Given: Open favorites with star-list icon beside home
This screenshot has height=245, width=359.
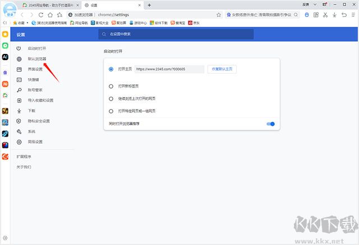Looking at the screenshot, I should (60, 15).
